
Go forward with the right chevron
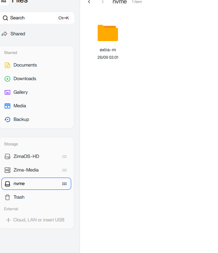[103, 2]
